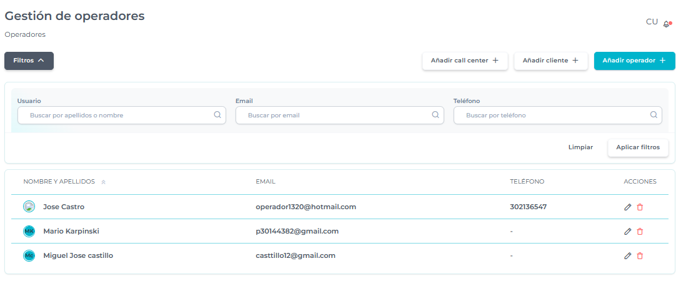686x281 pixels.
Task: Delete the Miguel Jose castillo row
Action: (640, 255)
